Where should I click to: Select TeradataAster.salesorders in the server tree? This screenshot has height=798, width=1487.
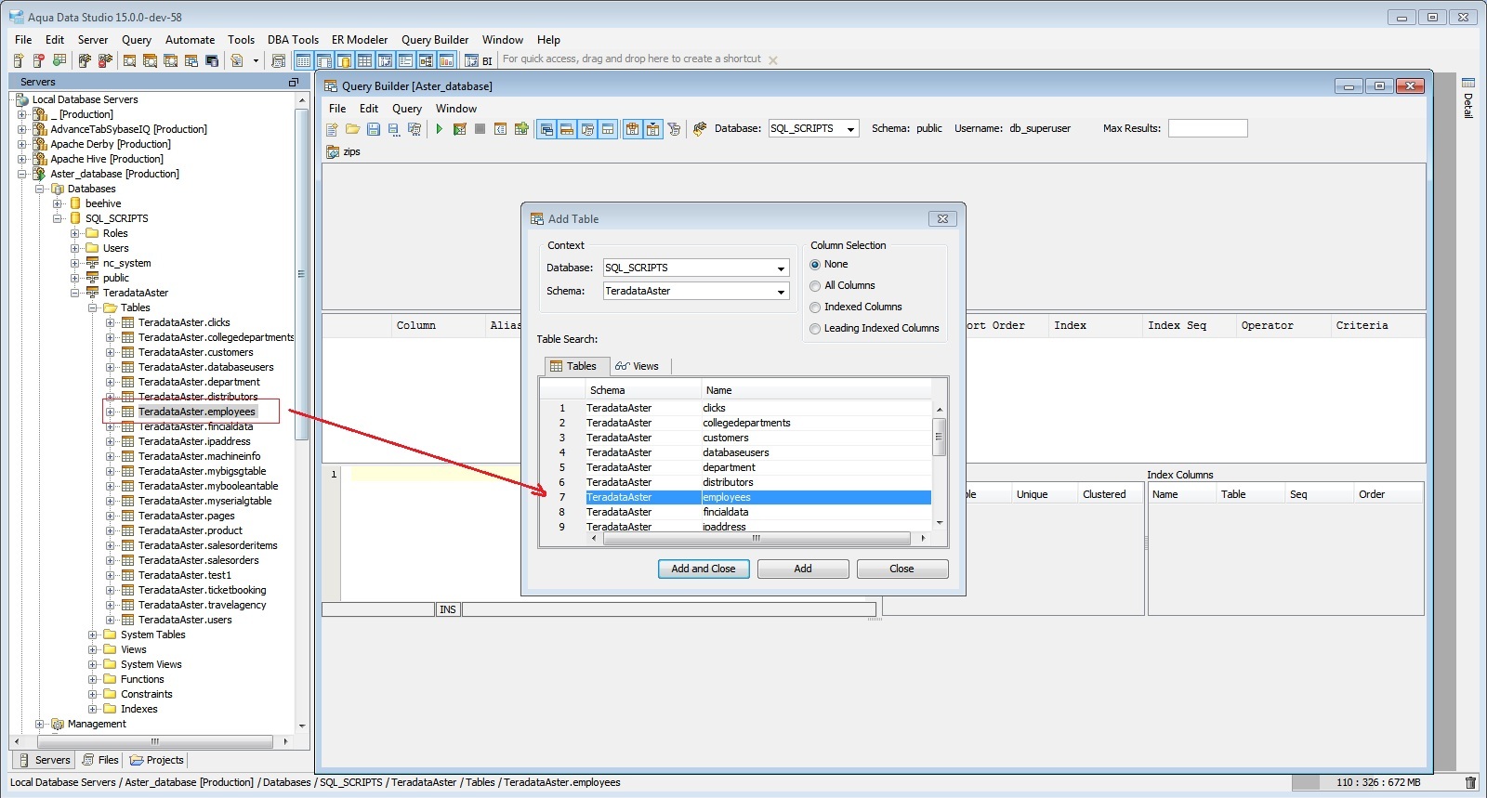pyautogui.click(x=198, y=560)
